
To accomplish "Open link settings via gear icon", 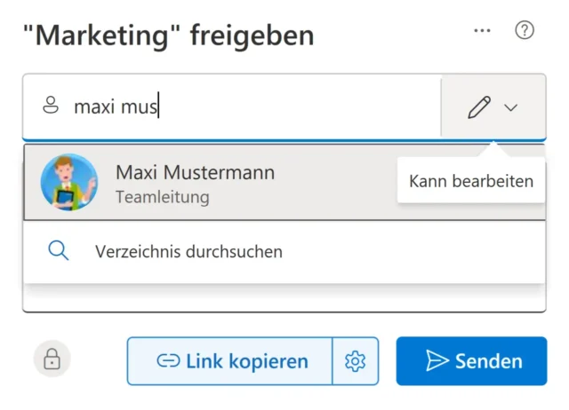I will [356, 361].
